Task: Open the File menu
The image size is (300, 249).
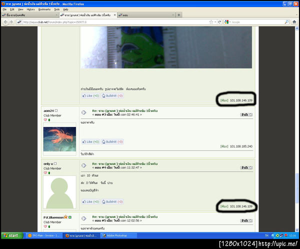Action: coord(4,9)
